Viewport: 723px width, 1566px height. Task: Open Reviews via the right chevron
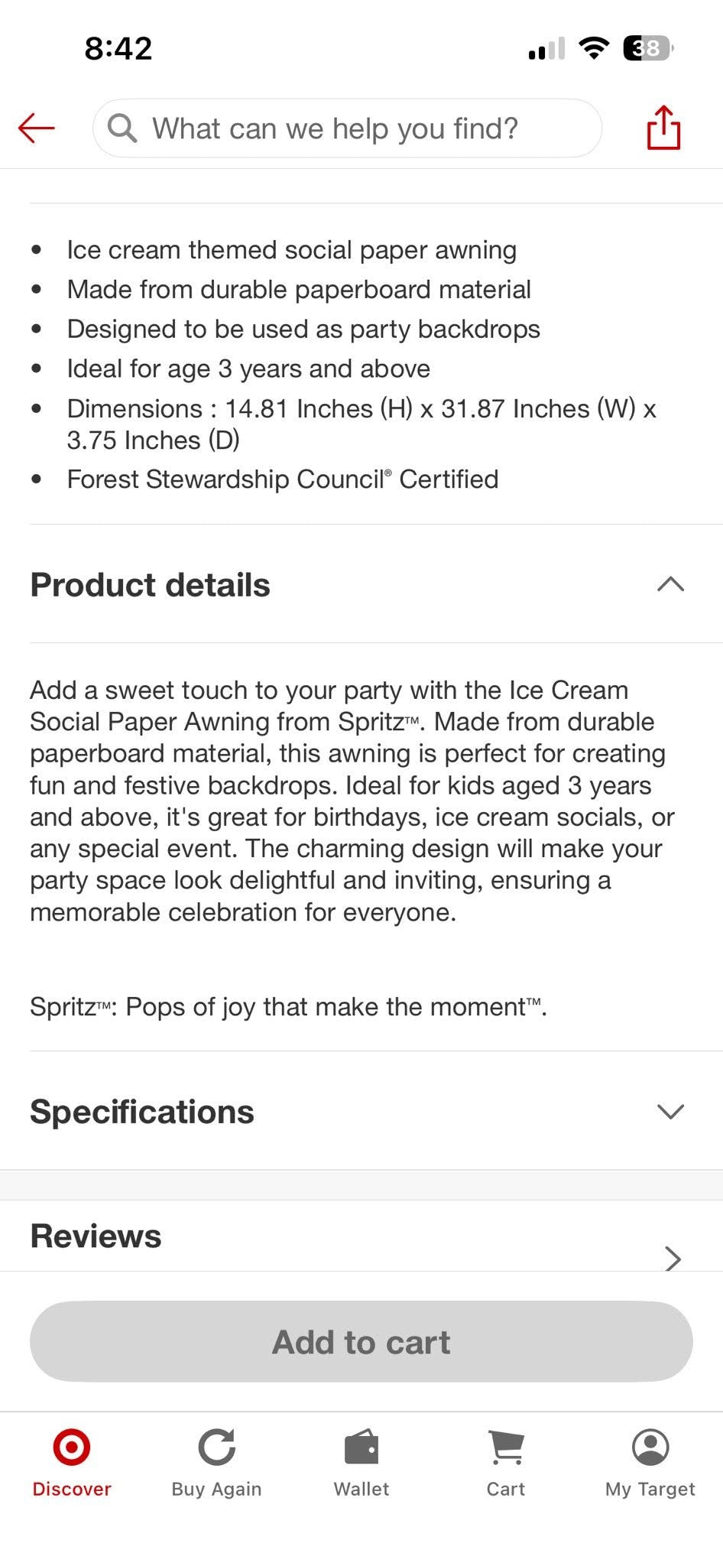pos(673,1258)
